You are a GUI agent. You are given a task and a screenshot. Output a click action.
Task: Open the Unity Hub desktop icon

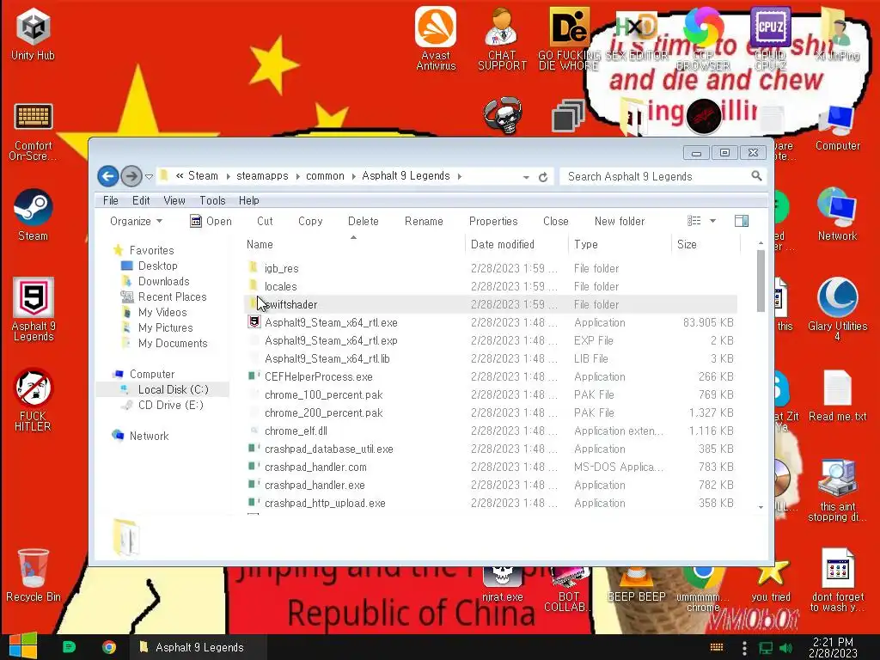point(34,34)
